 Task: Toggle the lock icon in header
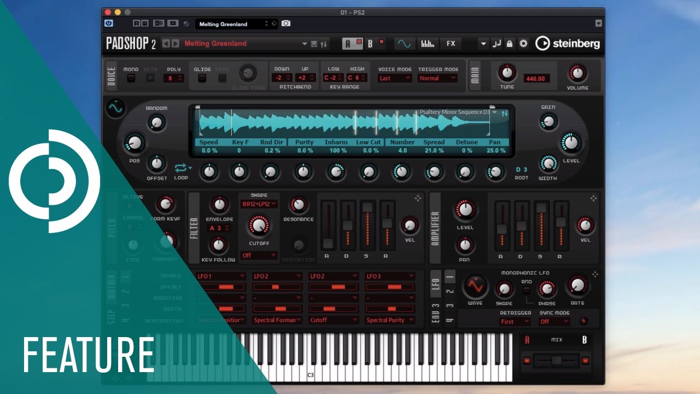(510, 44)
